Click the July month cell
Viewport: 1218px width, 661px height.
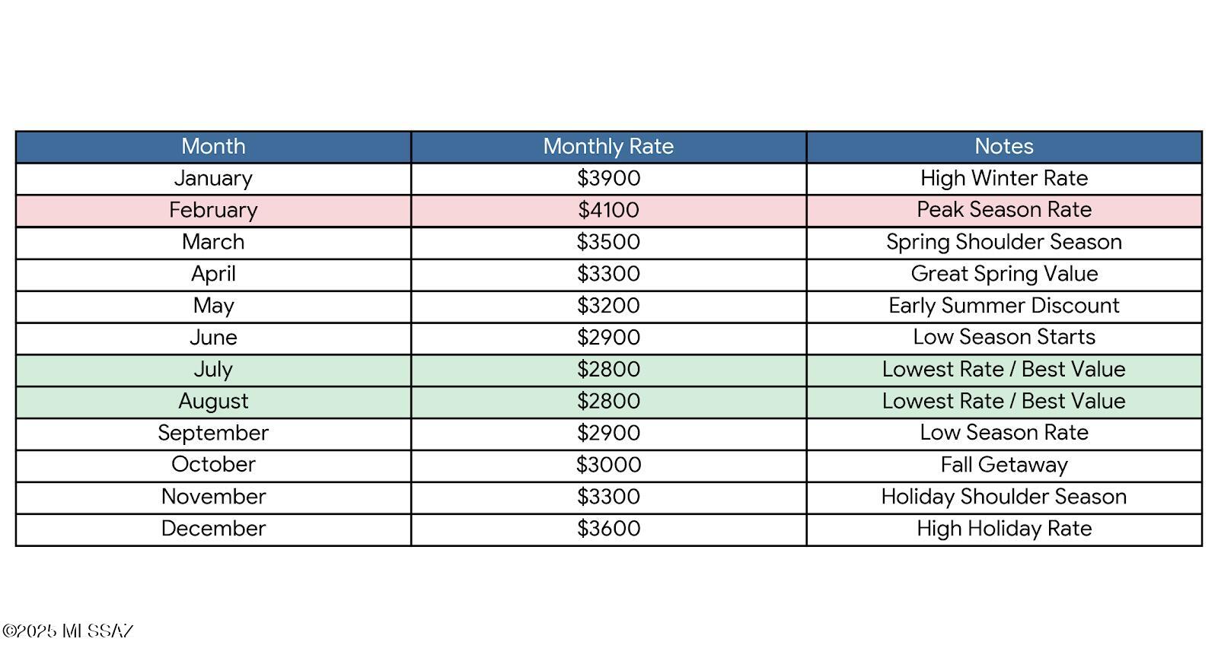[213, 370]
